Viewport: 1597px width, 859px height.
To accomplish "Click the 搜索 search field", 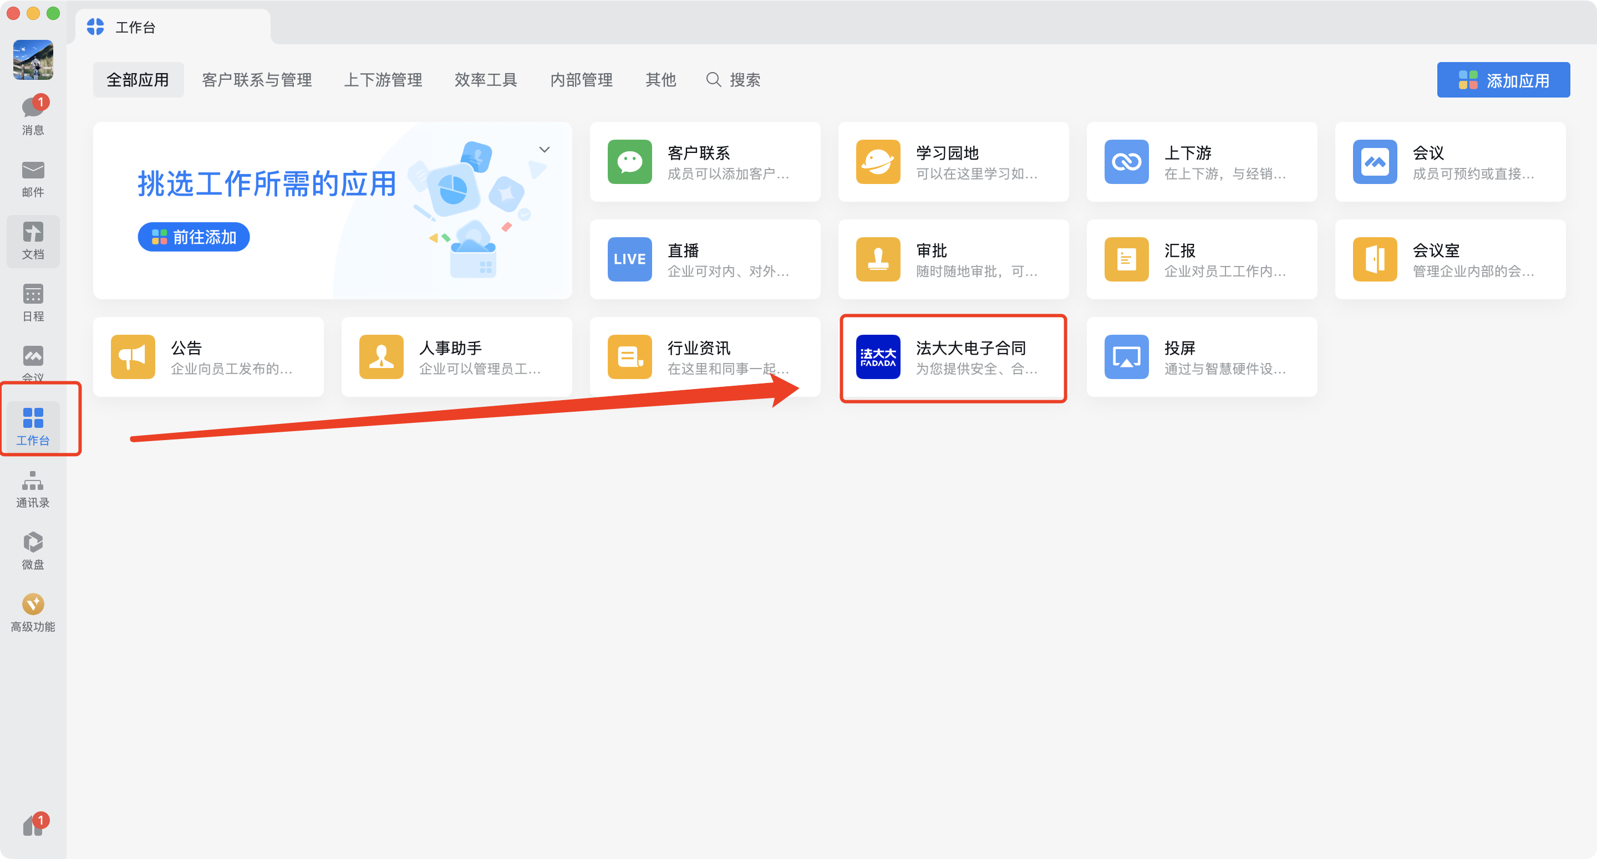I will 734,80.
